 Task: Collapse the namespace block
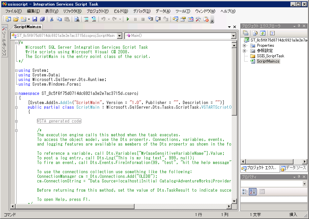click(16, 94)
